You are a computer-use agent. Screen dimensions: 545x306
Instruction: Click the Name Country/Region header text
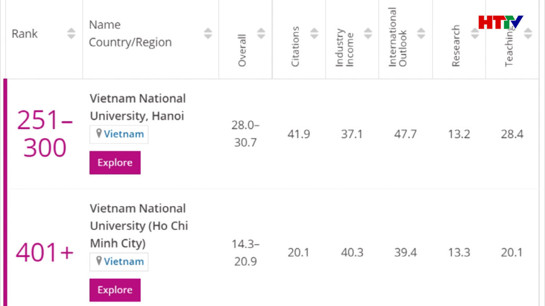(x=130, y=34)
